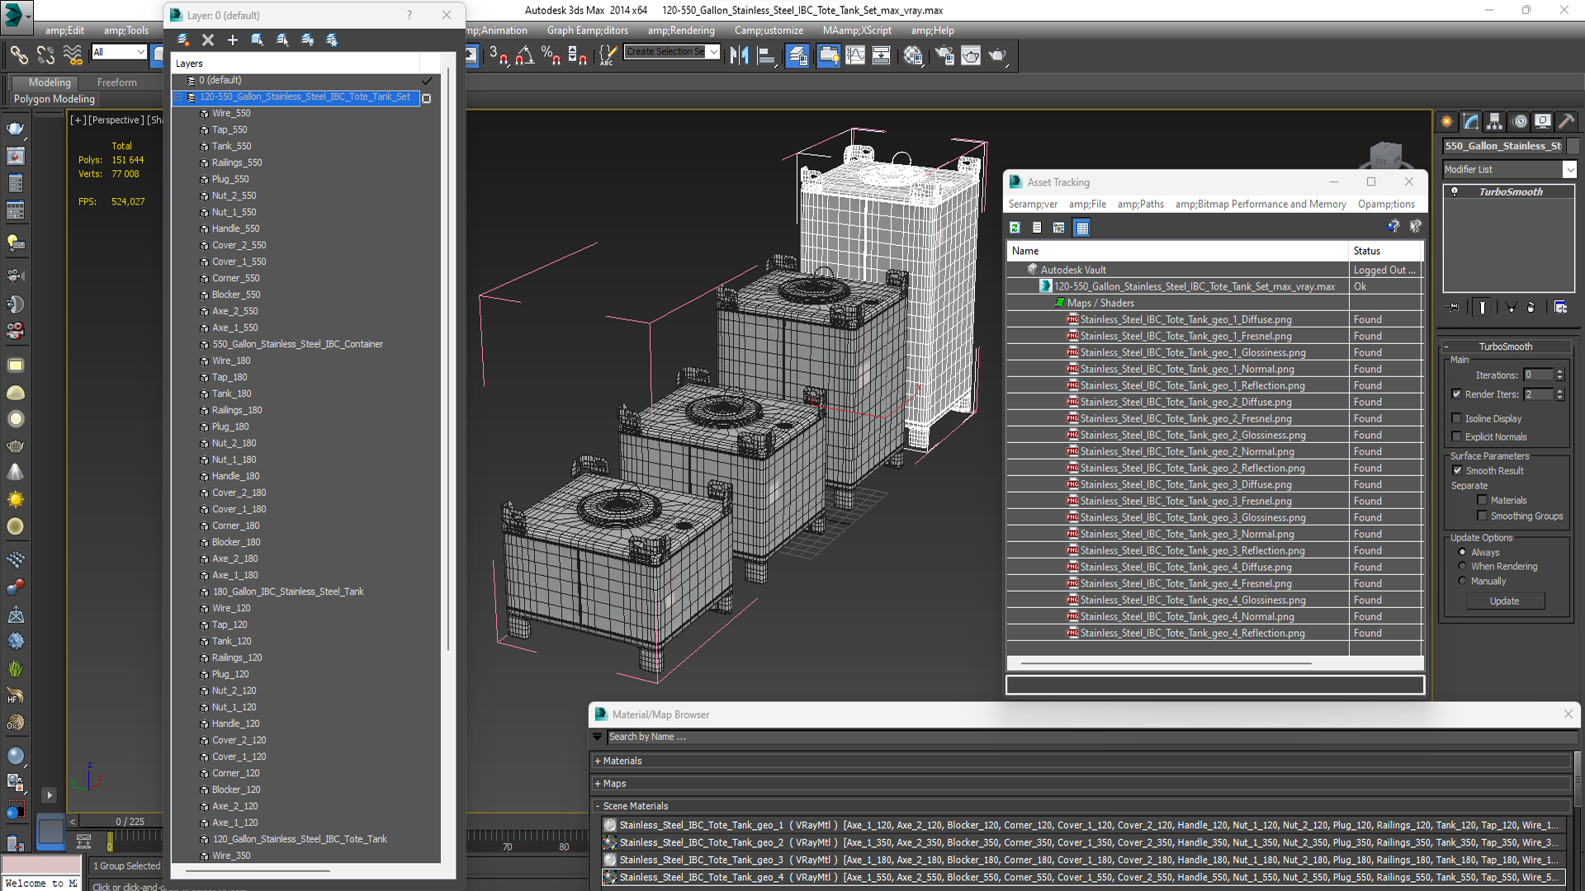The width and height of the screenshot is (1585, 891).
Task: Toggle the Percent Snap icon
Action: point(551,55)
